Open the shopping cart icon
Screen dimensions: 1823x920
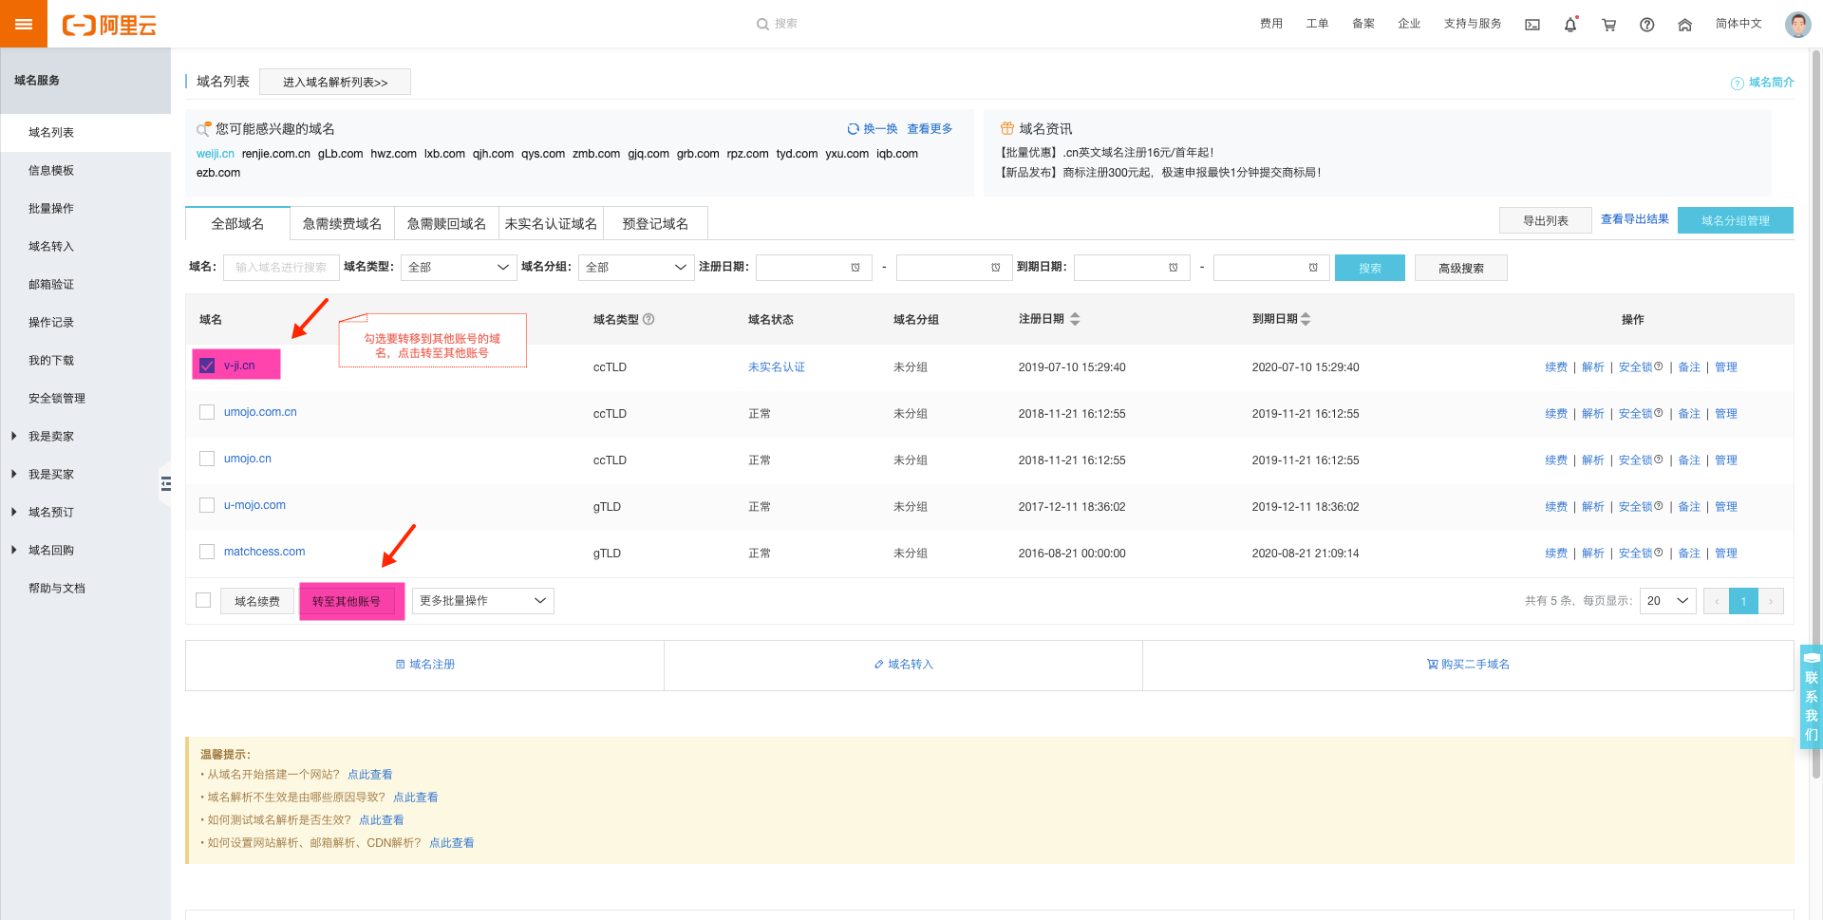tap(1608, 25)
